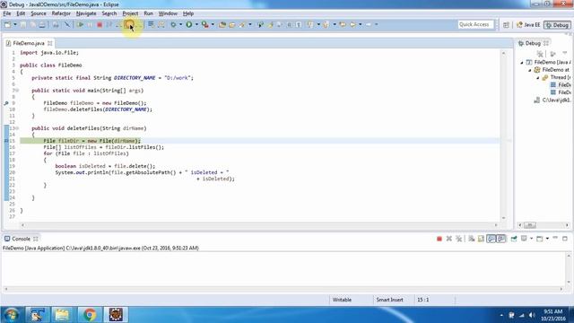574x323 pixels.
Task: Click Console Pin Console icon
Action: tap(514, 239)
